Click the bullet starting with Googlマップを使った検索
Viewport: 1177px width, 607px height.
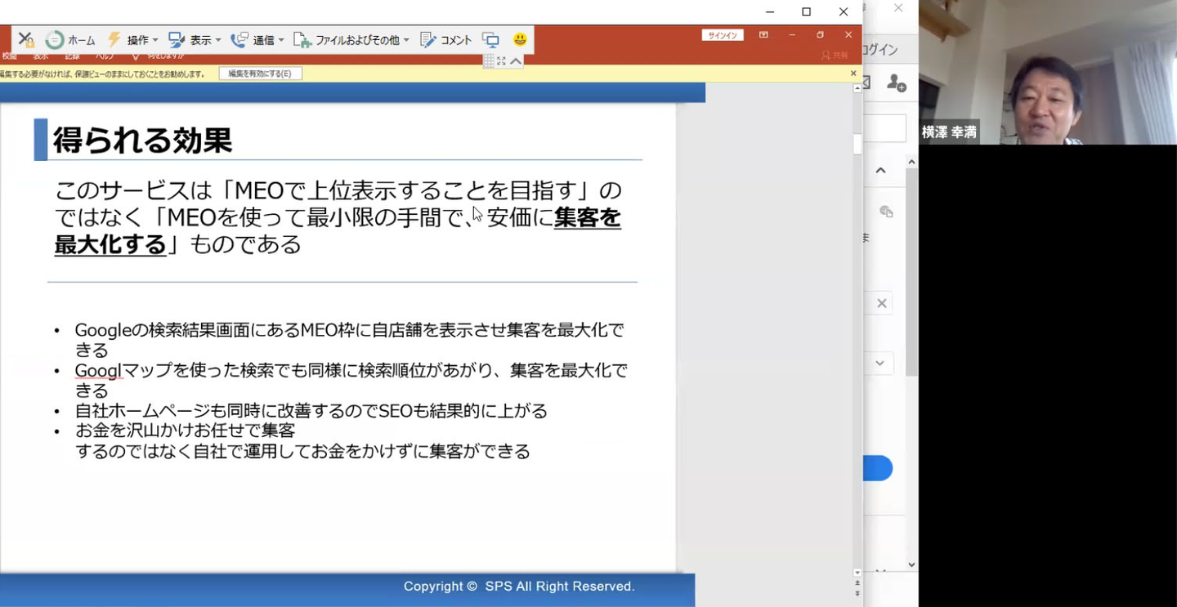click(351, 380)
